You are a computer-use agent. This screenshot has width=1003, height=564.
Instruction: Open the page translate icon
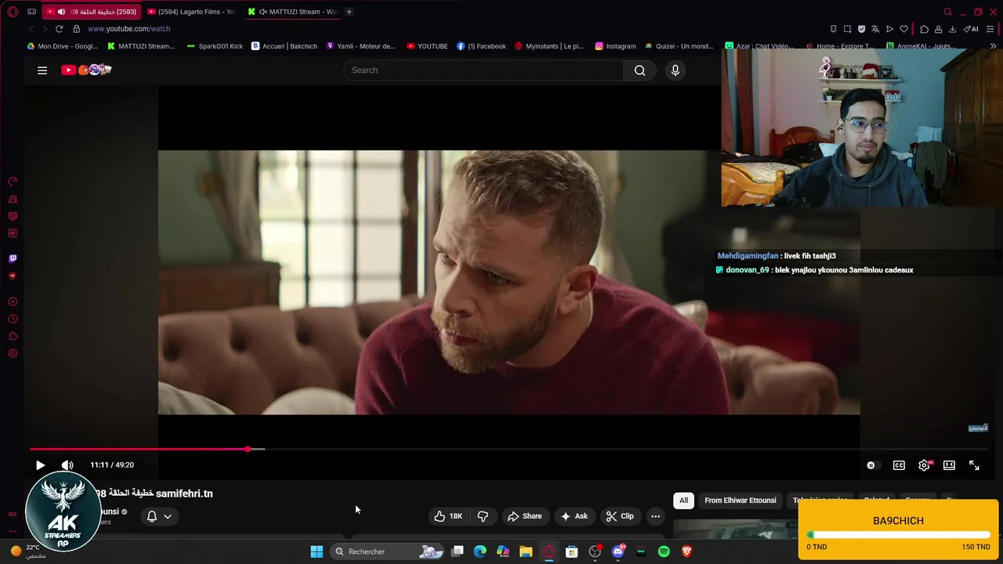875,29
